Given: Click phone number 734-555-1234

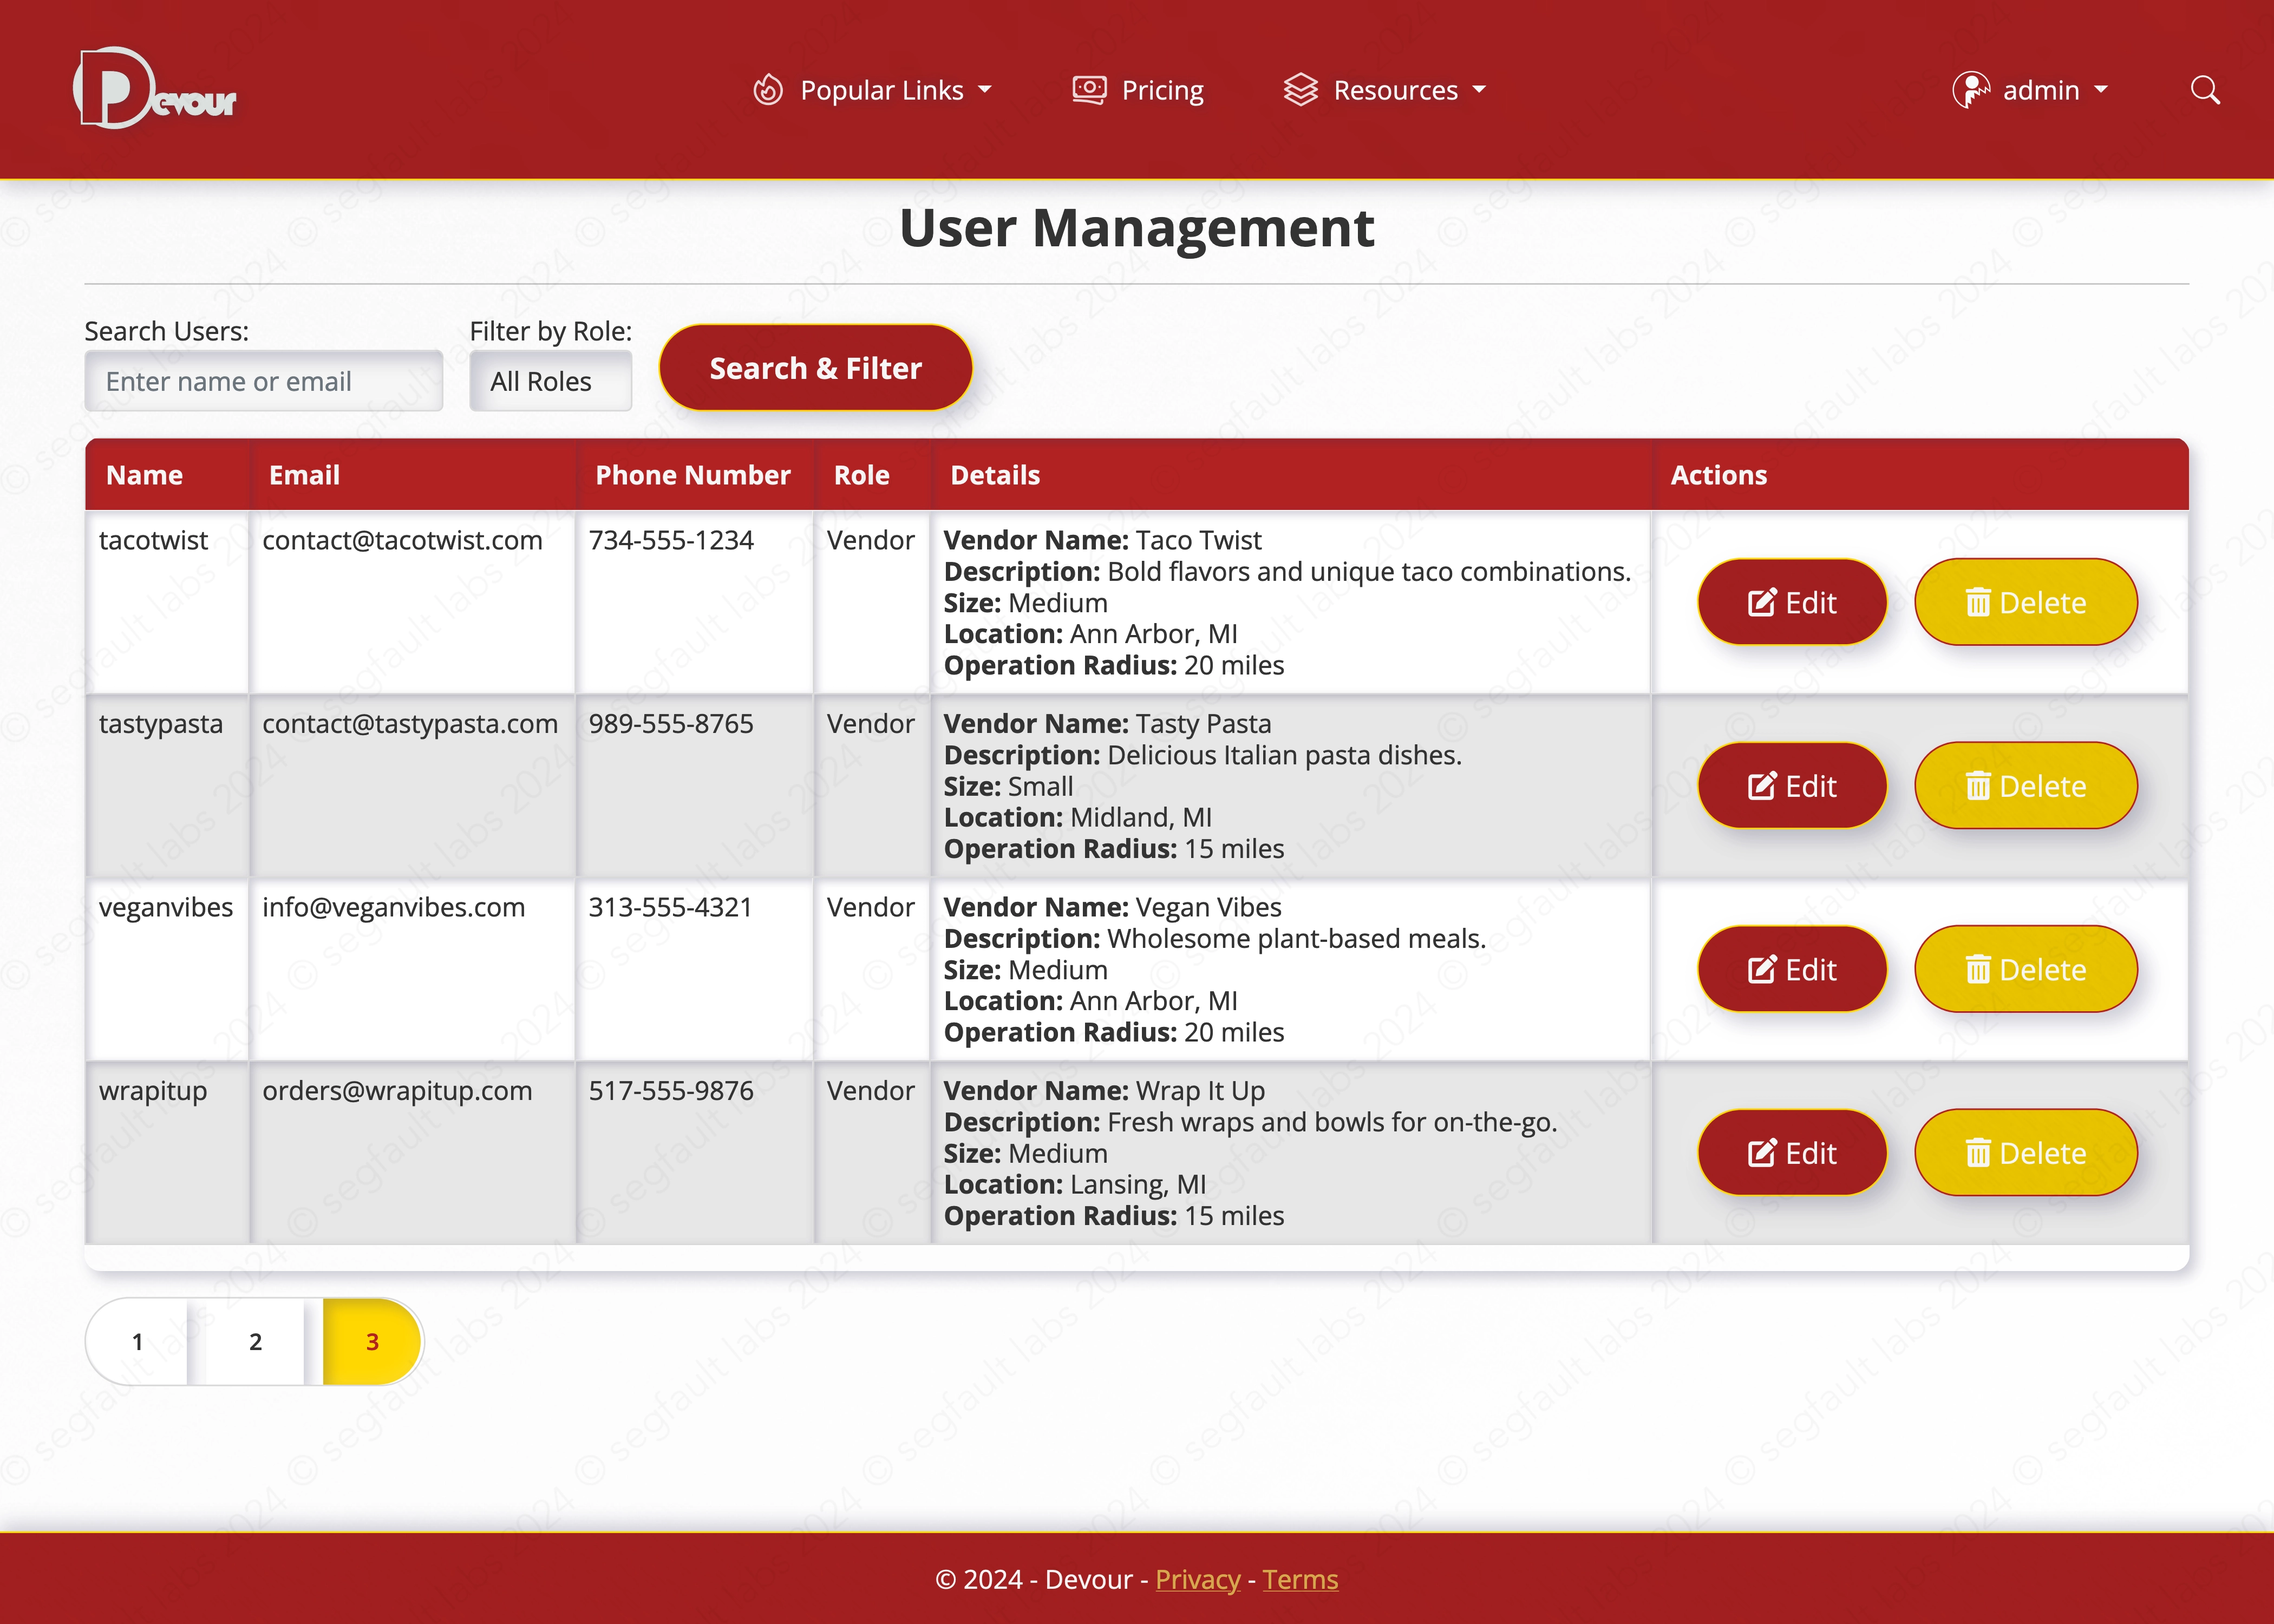Looking at the screenshot, I should coord(671,540).
